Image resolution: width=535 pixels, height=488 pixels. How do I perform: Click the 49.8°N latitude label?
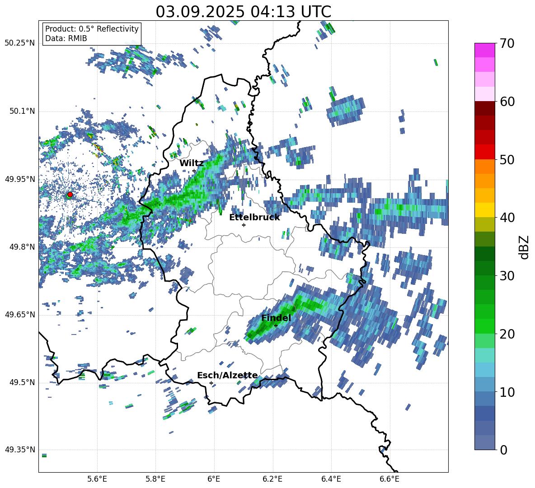point(22,247)
